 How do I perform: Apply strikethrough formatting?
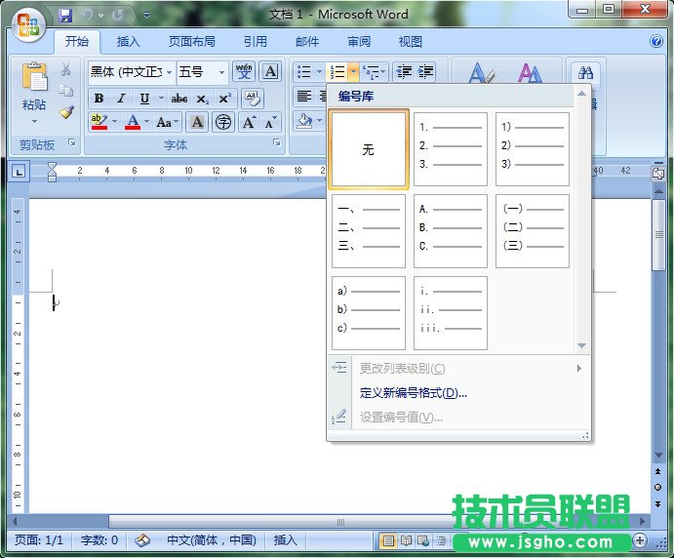coord(179,99)
